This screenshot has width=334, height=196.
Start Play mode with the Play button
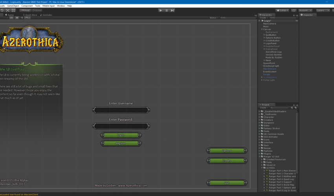pyautogui.click(x=161, y=11)
